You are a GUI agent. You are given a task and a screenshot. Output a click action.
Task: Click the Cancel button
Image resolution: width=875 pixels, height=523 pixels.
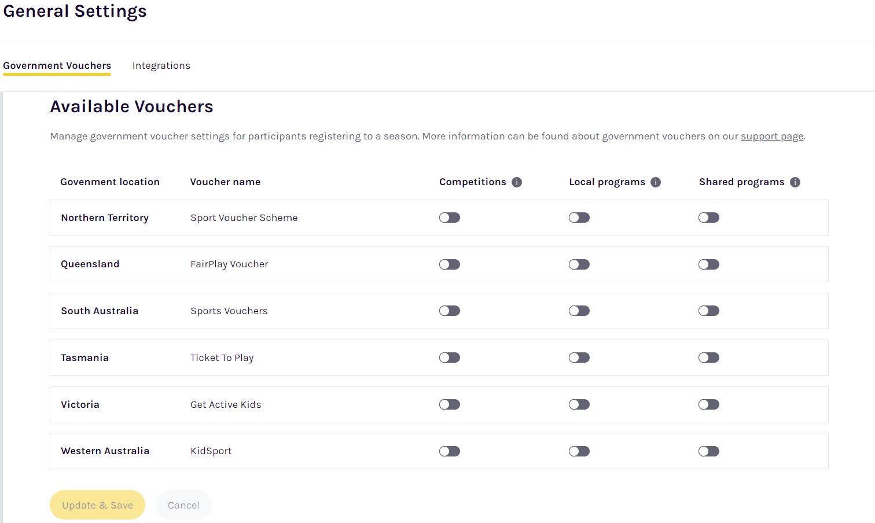click(x=183, y=504)
